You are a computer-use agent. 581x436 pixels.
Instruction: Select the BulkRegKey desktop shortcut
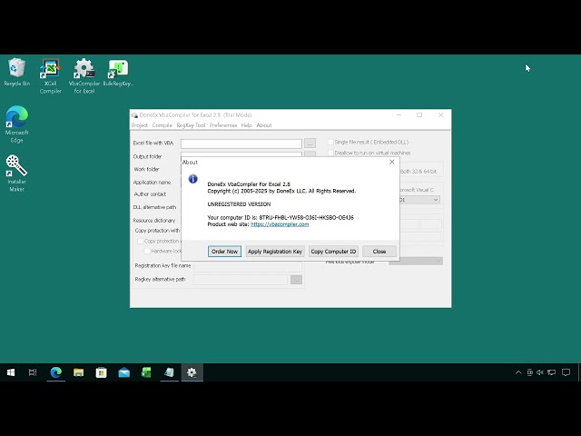click(x=118, y=73)
